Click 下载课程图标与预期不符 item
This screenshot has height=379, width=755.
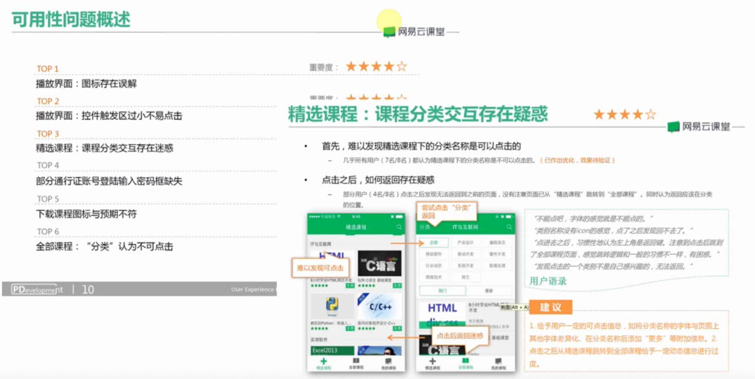pos(86,214)
